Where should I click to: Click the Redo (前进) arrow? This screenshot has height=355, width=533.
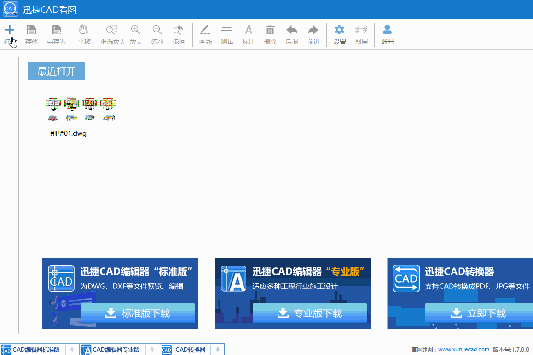coord(313,30)
